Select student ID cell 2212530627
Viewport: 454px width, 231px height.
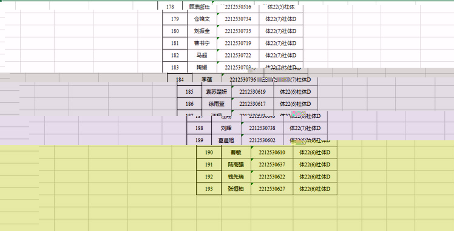pyautogui.click(x=272, y=189)
